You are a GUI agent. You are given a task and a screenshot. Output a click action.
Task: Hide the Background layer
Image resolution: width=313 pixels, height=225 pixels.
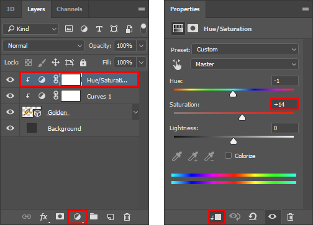click(10, 128)
